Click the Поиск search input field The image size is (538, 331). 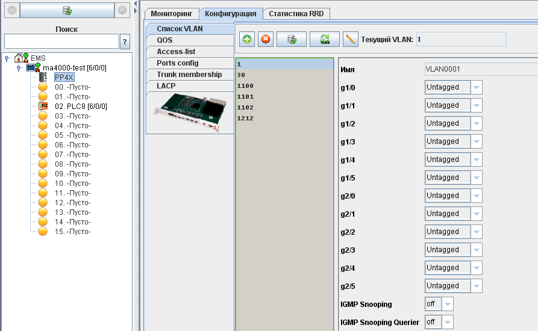pyautogui.click(x=61, y=42)
